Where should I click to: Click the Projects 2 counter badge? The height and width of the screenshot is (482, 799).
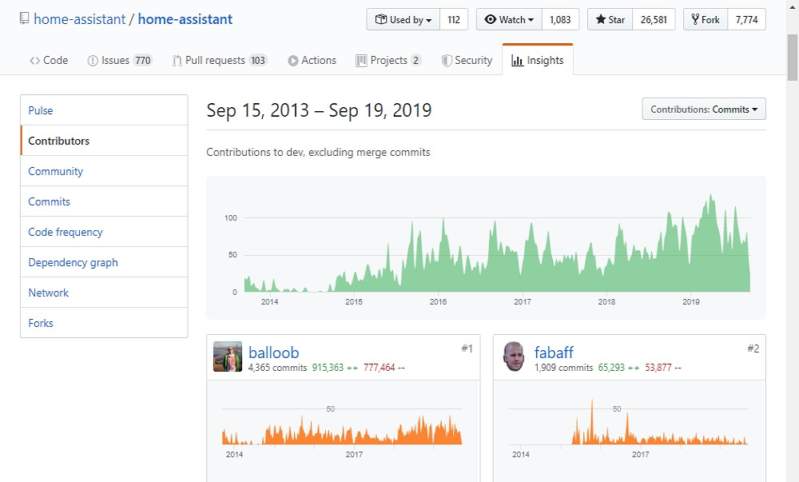(x=415, y=61)
